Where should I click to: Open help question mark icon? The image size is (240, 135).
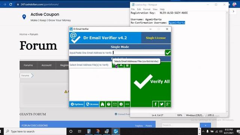(x=109, y=104)
